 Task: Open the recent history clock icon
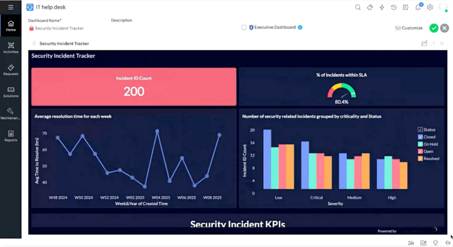coord(394,8)
